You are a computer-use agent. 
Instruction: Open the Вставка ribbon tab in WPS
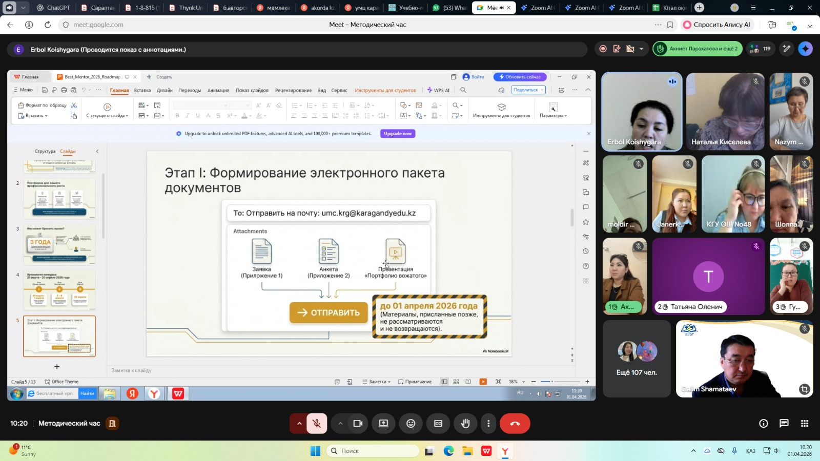(x=142, y=91)
